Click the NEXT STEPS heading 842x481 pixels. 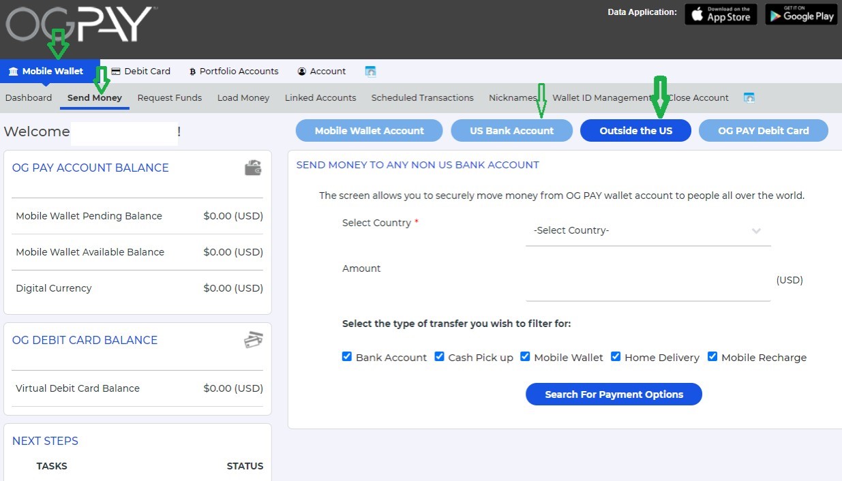[45, 441]
